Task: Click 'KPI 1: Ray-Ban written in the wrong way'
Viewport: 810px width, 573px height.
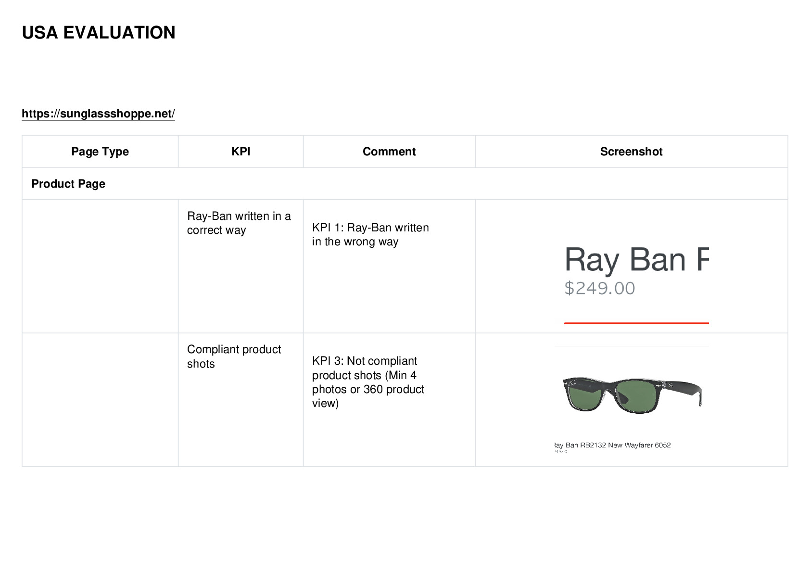Action: click(x=370, y=234)
